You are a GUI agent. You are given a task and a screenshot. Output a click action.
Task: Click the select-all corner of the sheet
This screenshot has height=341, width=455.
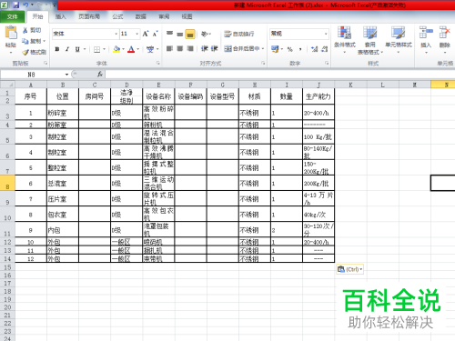[x=7, y=85]
